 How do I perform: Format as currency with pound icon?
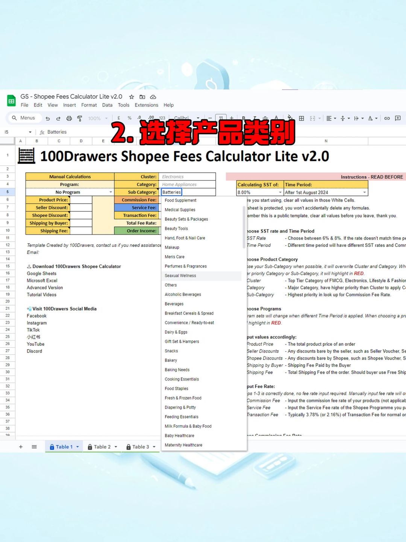tap(119, 118)
